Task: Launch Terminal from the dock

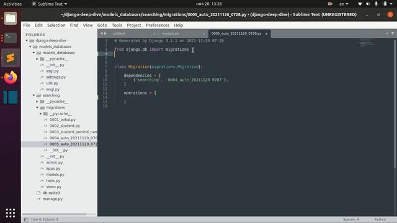Action: click(x=11, y=38)
